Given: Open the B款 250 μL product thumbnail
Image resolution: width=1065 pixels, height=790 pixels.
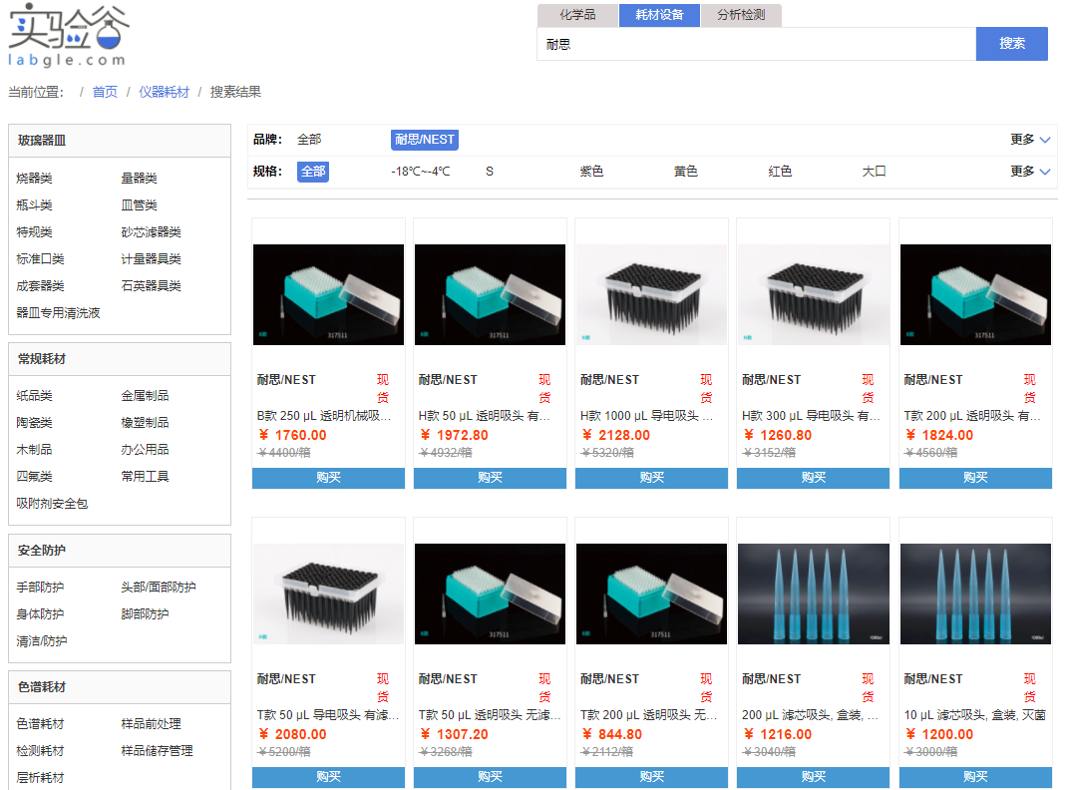Looking at the screenshot, I should click(x=329, y=295).
